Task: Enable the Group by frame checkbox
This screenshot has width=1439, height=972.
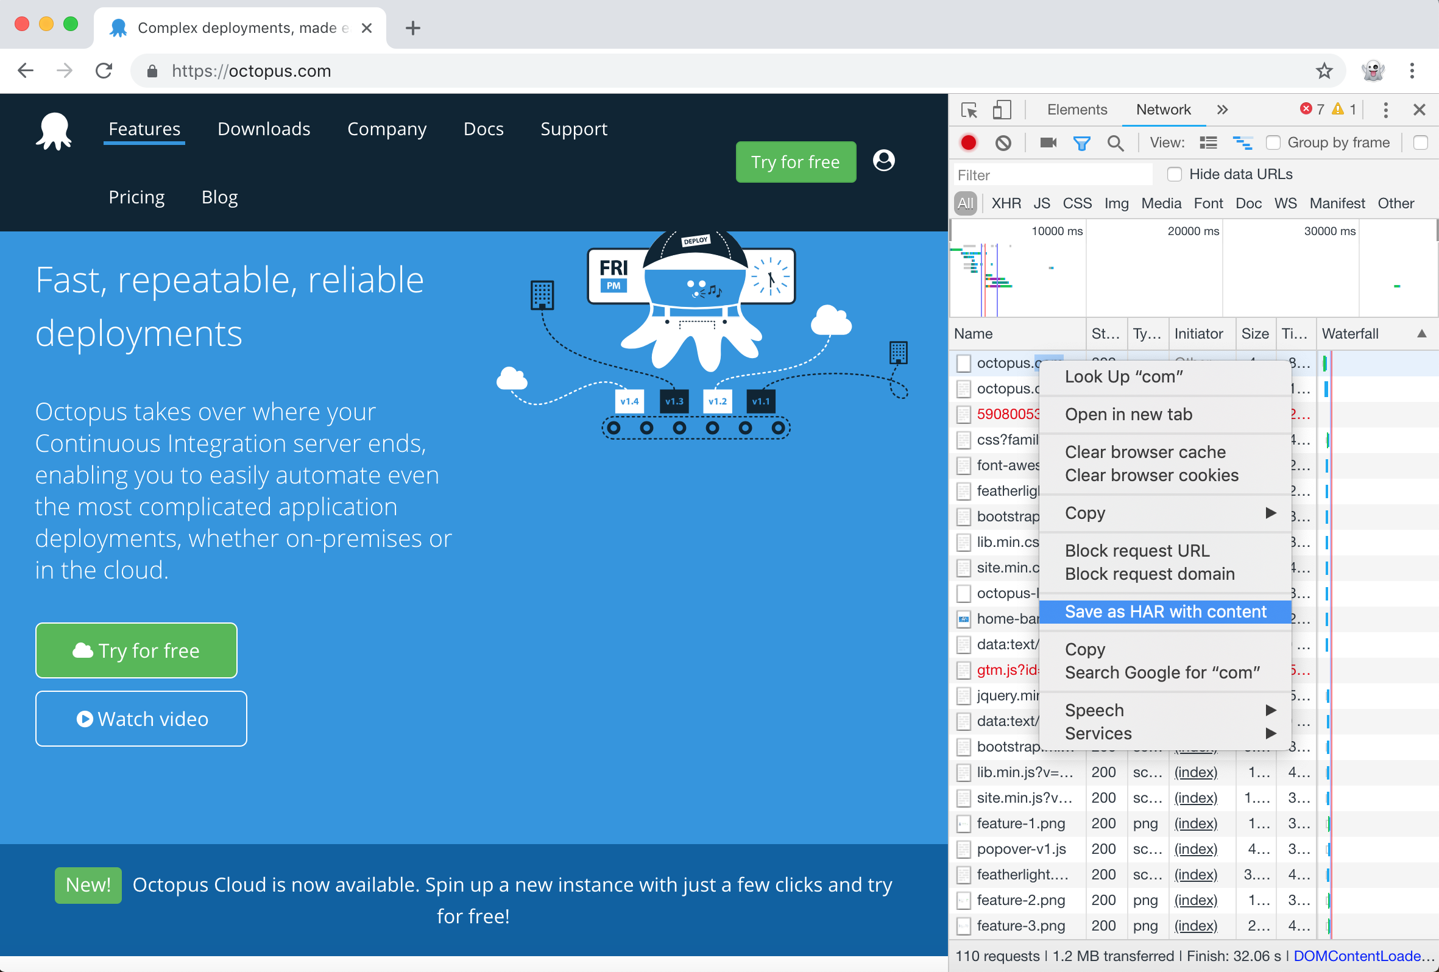Action: (1273, 143)
